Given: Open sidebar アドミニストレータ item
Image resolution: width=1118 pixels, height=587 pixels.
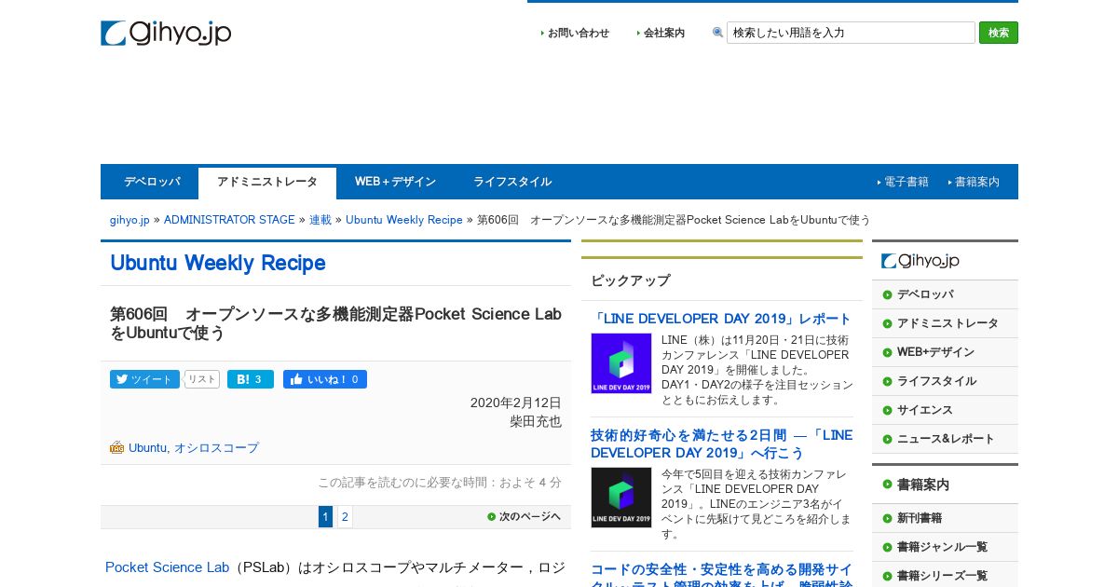Looking at the screenshot, I should [x=945, y=323].
